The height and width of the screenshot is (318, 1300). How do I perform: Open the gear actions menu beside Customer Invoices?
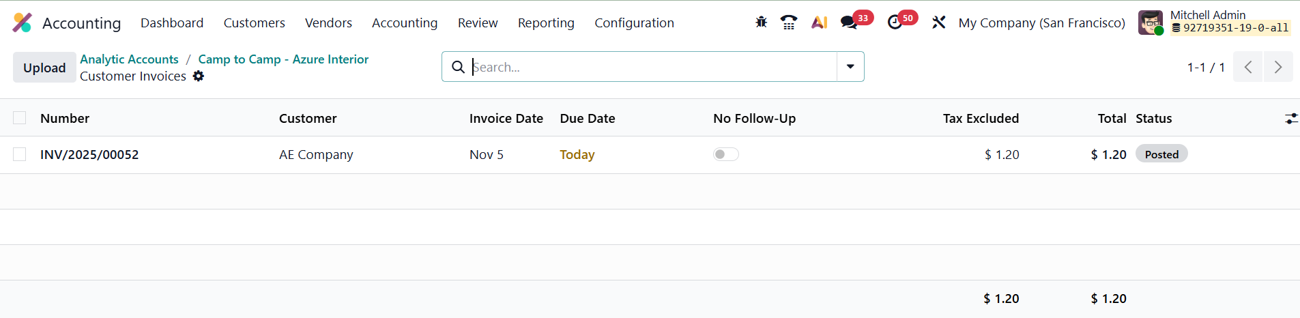[199, 76]
